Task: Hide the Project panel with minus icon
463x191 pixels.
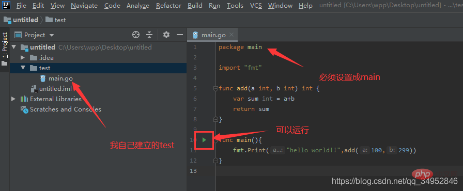Action: (180, 35)
